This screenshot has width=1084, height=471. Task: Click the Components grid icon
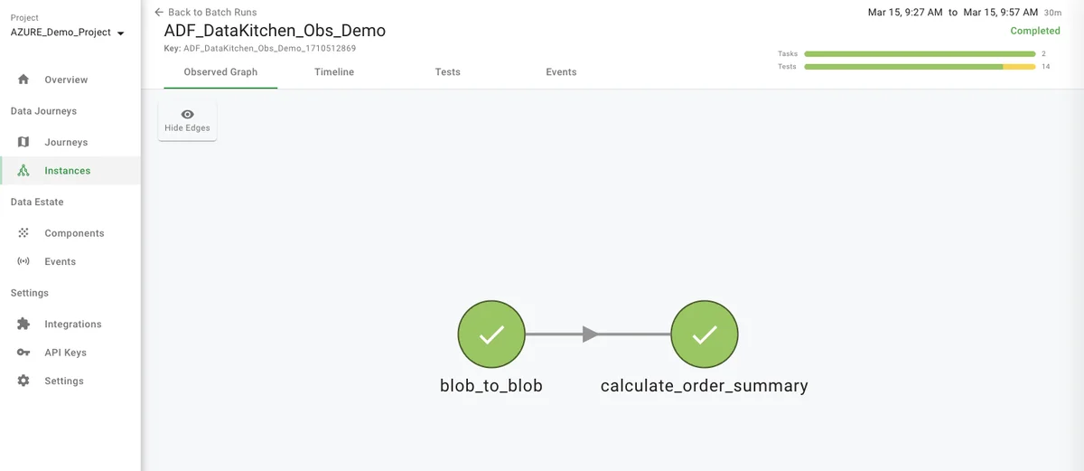(x=23, y=233)
